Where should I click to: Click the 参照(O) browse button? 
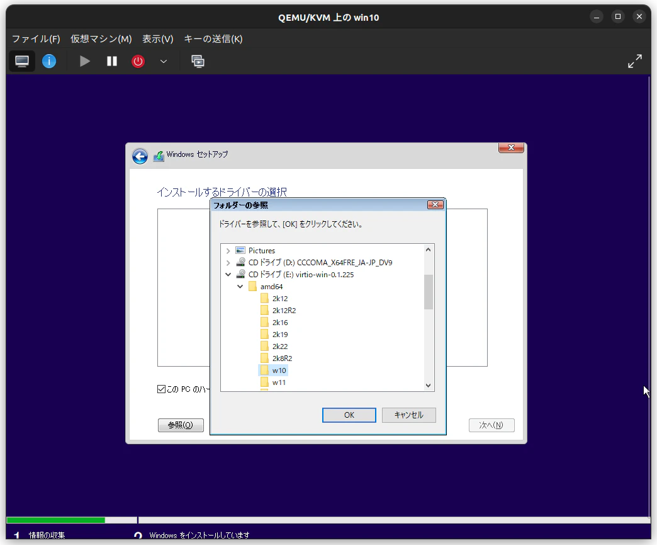[x=181, y=425]
